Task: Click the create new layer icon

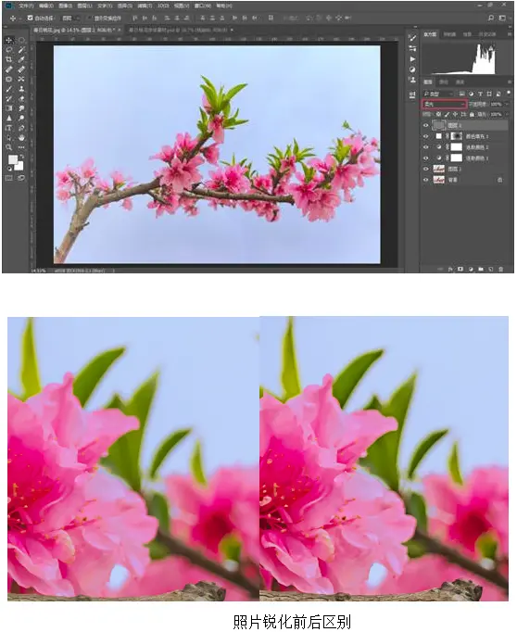Action: 491,269
